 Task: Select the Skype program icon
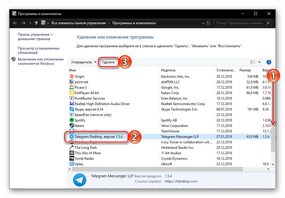tap(71, 109)
